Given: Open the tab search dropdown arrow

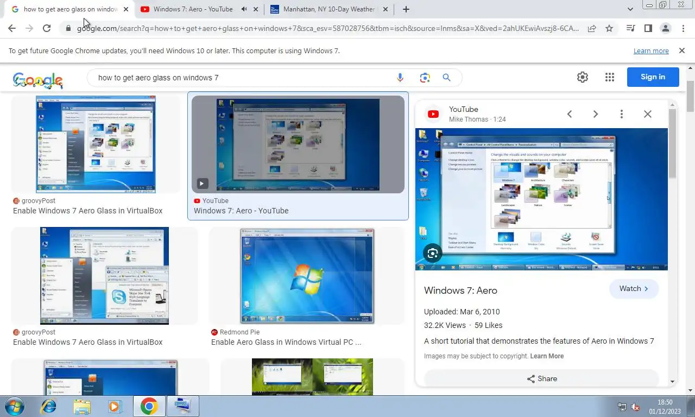Looking at the screenshot, I should [x=630, y=9].
